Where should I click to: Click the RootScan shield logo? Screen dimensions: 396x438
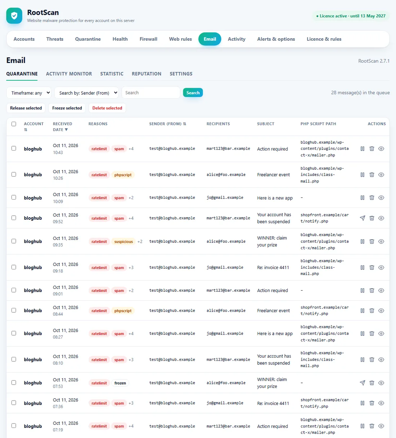point(14,16)
